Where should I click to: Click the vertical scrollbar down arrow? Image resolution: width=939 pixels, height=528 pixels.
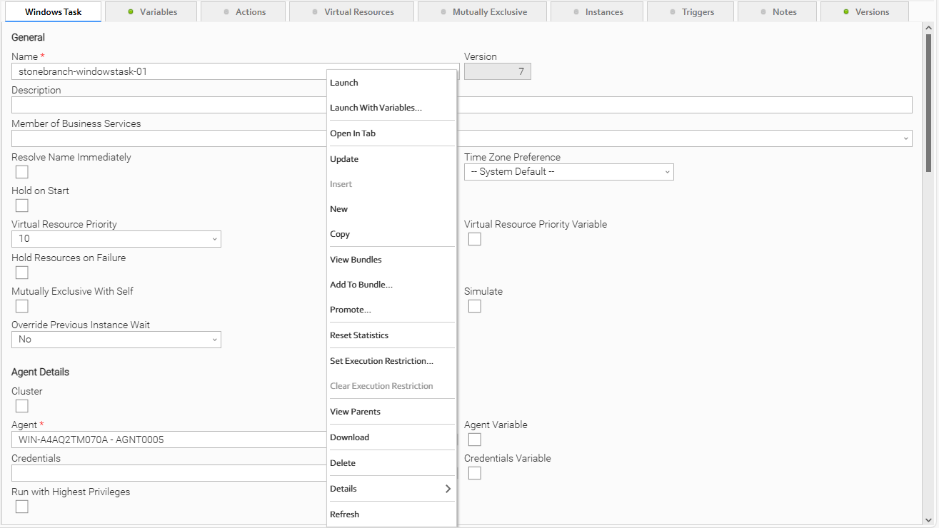pos(928,520)
